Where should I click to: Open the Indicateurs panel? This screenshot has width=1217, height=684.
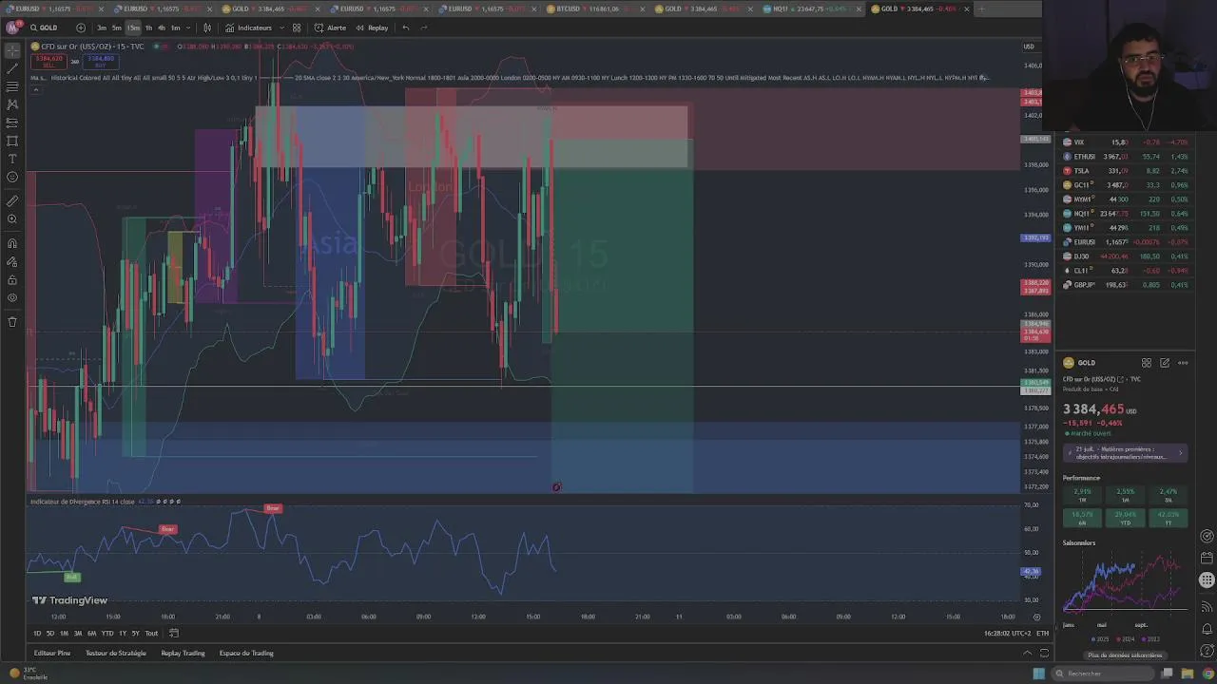point(249,28)
